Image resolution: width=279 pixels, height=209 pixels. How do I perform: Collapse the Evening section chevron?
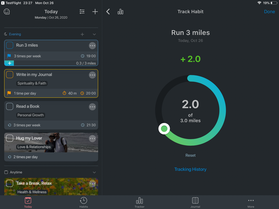[94, 34]
